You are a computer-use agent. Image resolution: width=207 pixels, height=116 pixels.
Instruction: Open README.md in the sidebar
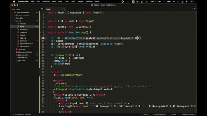pos(23,58)
